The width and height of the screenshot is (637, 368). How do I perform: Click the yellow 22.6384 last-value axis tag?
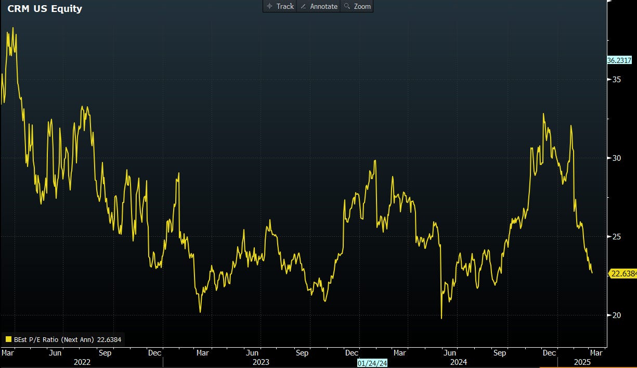[623, 274]
